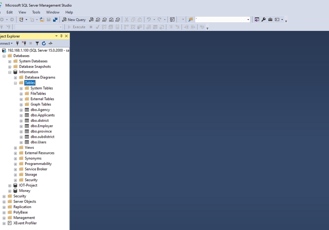Collapse the Tables folder

tap(15, 83)
